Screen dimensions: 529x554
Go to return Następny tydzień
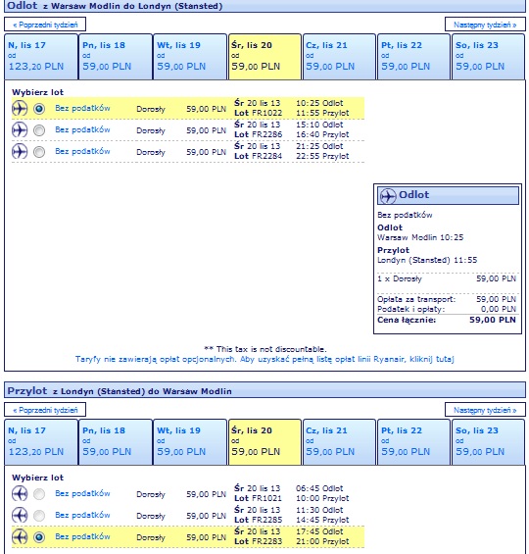tap(485, 410)
